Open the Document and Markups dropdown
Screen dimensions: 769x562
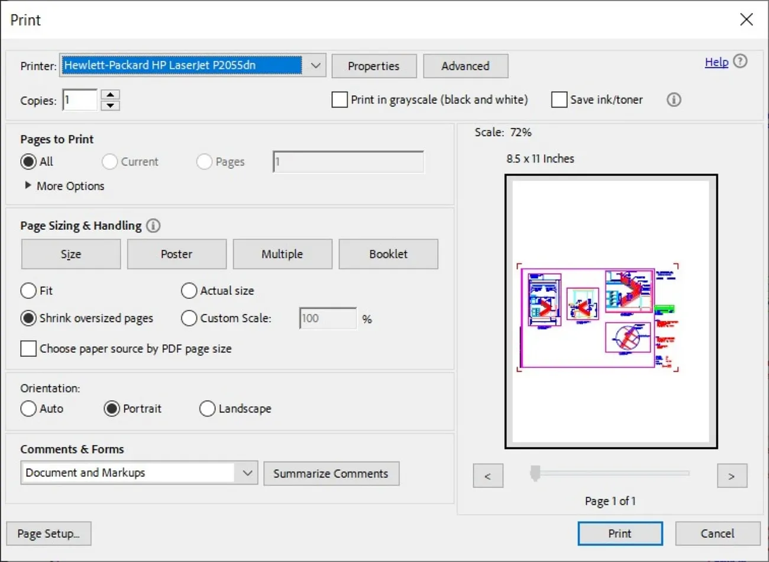pyautogui.click(x=139, y=473)
